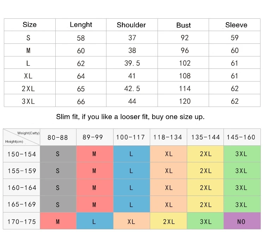Click yellow 2XL cell in 155-159 row
Screen dimensions: 264x240
[205, 170]
